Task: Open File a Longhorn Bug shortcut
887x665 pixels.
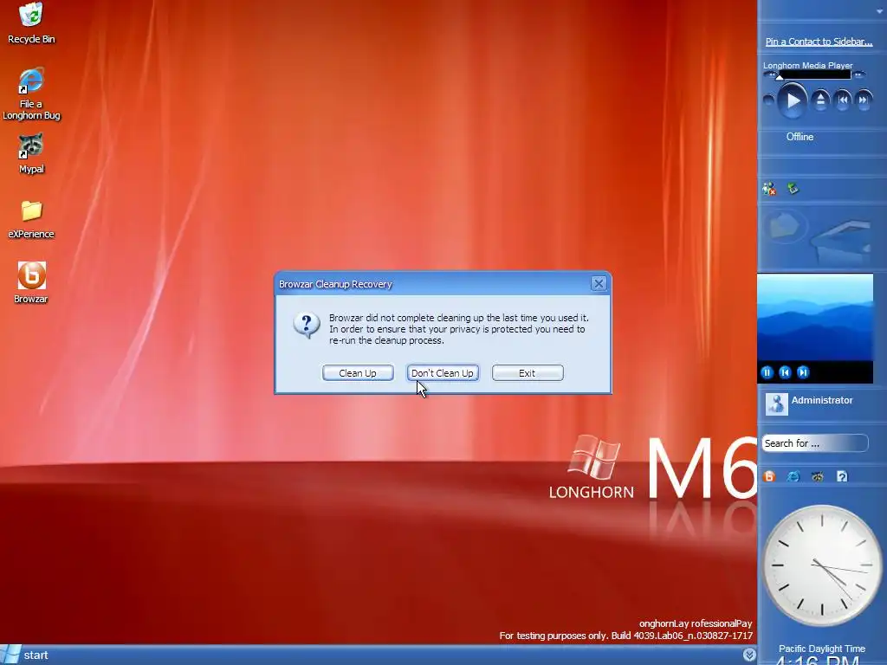Action: point(31,94)
